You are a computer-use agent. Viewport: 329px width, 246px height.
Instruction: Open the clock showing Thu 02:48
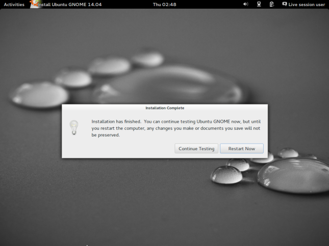coord(164,5)
